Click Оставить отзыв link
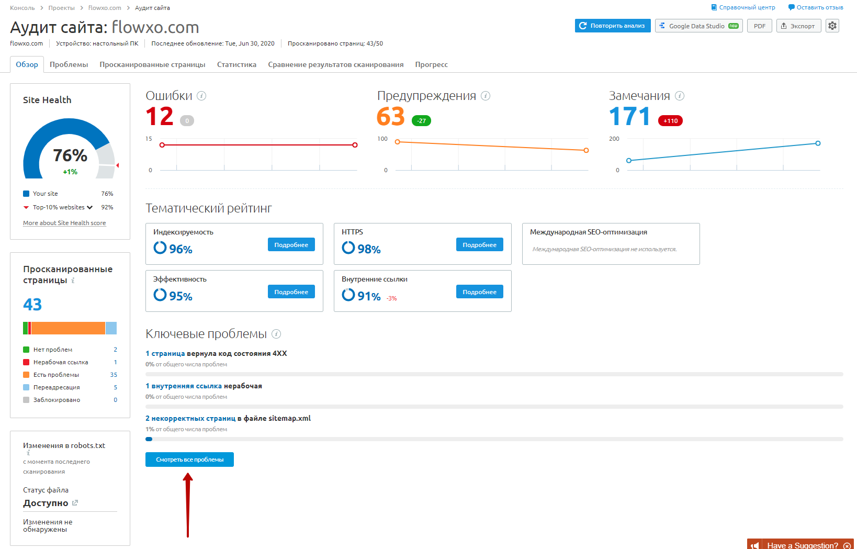857x549 pixels. tap(820, 7)
